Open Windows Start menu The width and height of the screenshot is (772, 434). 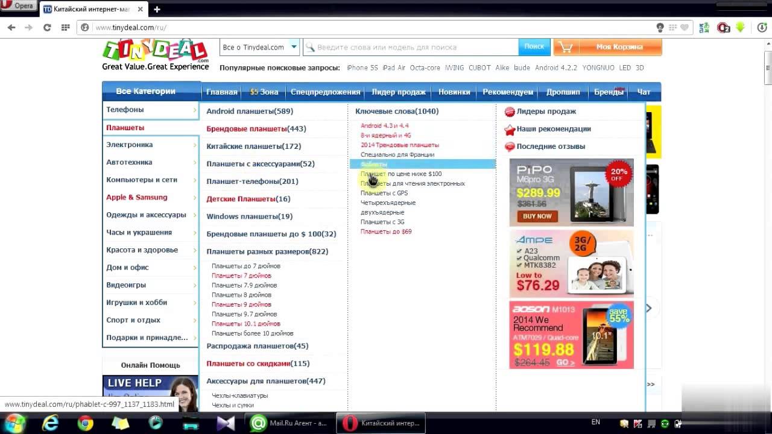click(x=14, y=423)
